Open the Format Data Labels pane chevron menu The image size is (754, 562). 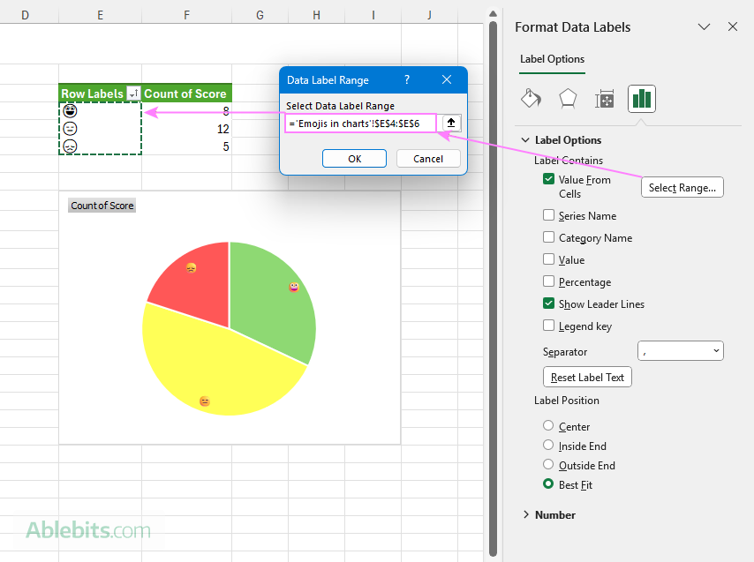click(704, 27)
